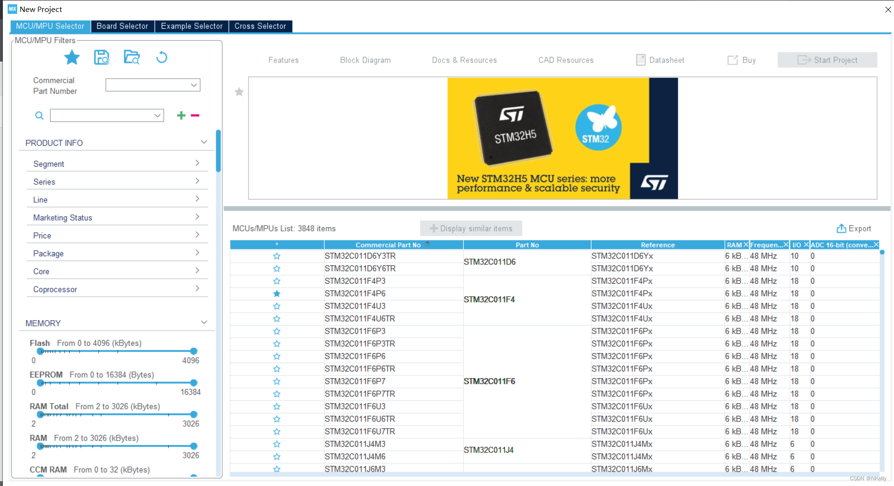Star the STM32C011F6P3 row

[x=277, y=331]
